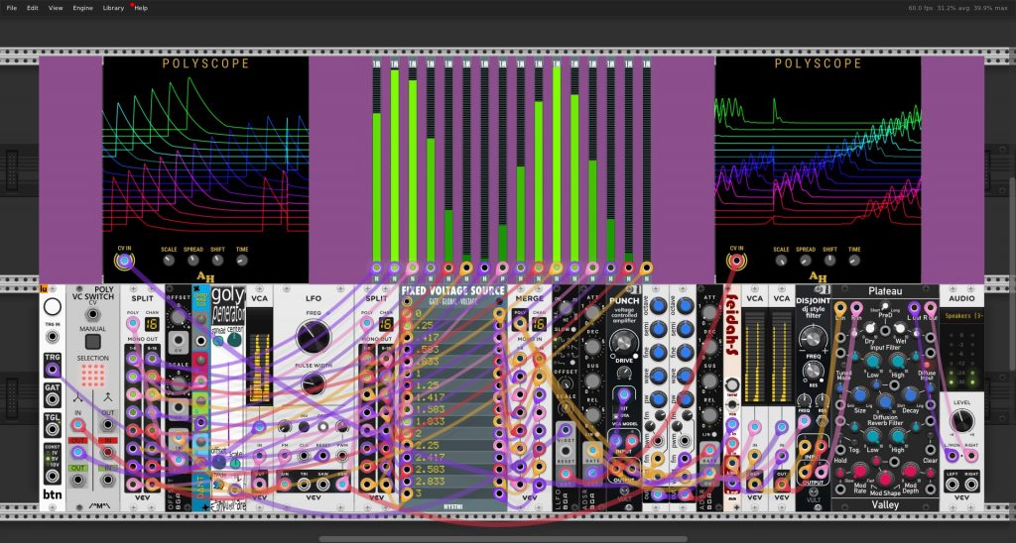Click the GAT output port on btn module
This screenshot has width=1016, height=543.
point(53,399)
